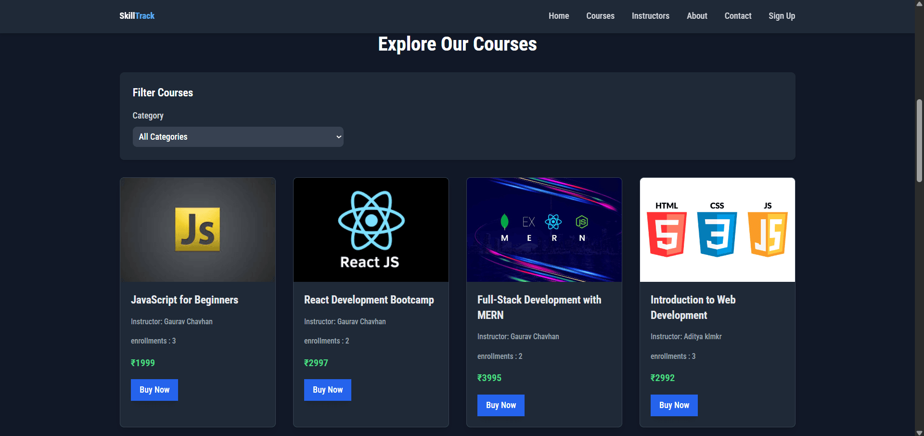
Task: Go to the Home page
Action: coord(559,16)
